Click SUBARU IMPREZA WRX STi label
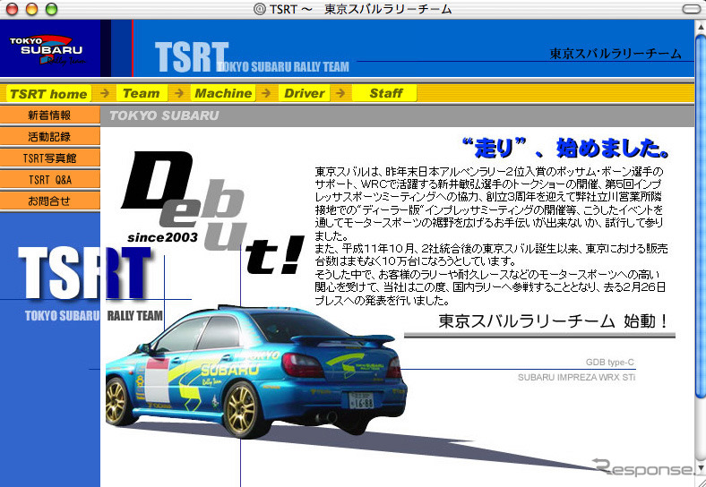 click(x=576, y=378)
